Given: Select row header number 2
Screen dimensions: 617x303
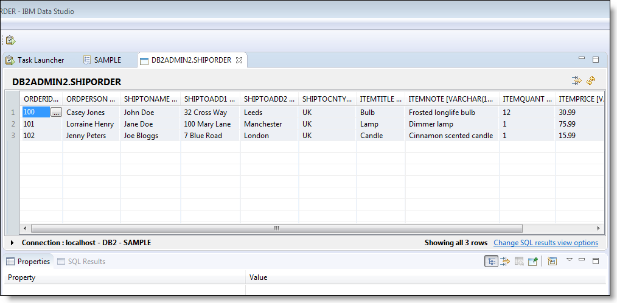Looking at the screenshot, I should point(13,124).
